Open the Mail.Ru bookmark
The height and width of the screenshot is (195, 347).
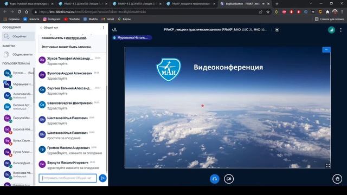tap(91, 19)
